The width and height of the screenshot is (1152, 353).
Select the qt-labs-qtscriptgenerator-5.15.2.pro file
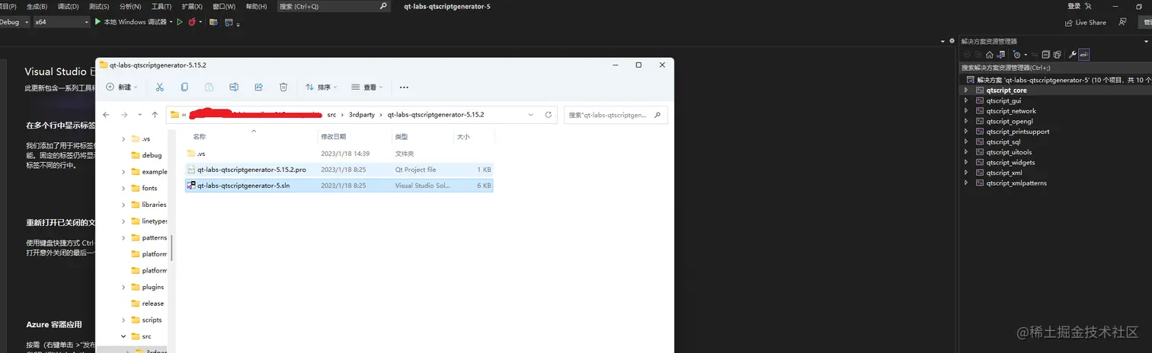339,169
